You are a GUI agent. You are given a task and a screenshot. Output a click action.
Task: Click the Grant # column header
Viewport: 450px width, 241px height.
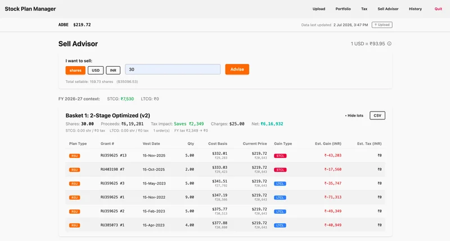pyautogui.click(x=107, y=143)
